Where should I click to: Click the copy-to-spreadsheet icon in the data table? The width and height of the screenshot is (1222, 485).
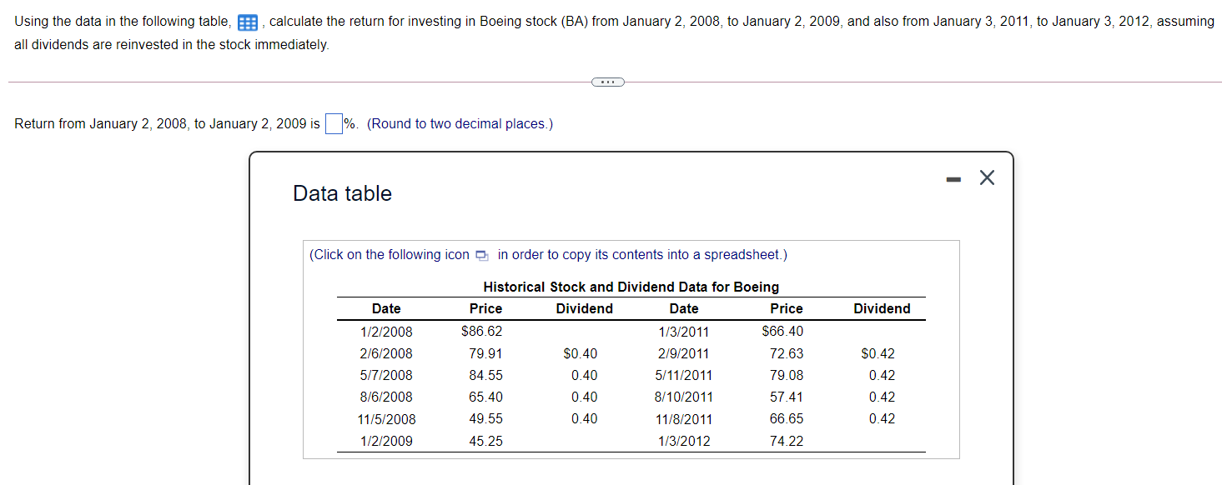pyautogui.click(x=482, y=256)
